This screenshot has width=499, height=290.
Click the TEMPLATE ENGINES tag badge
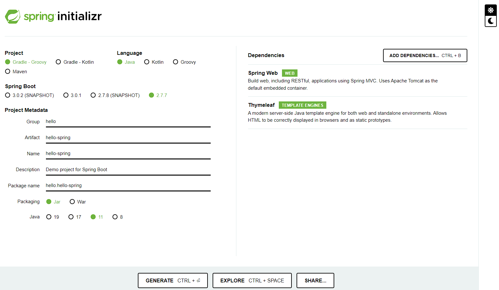[x=303, y=105]
